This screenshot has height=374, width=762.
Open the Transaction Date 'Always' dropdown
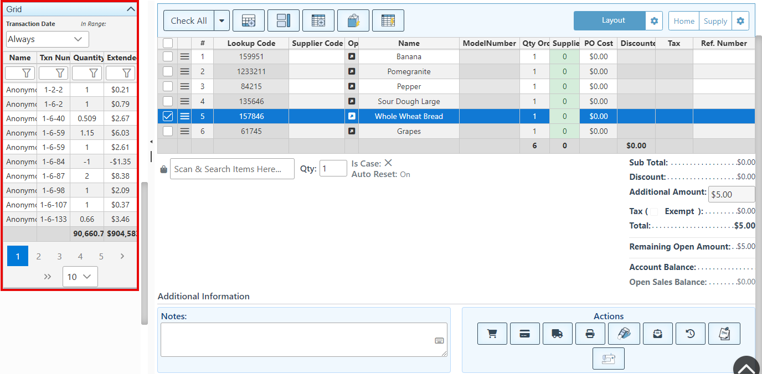click(x=48, y=39)
